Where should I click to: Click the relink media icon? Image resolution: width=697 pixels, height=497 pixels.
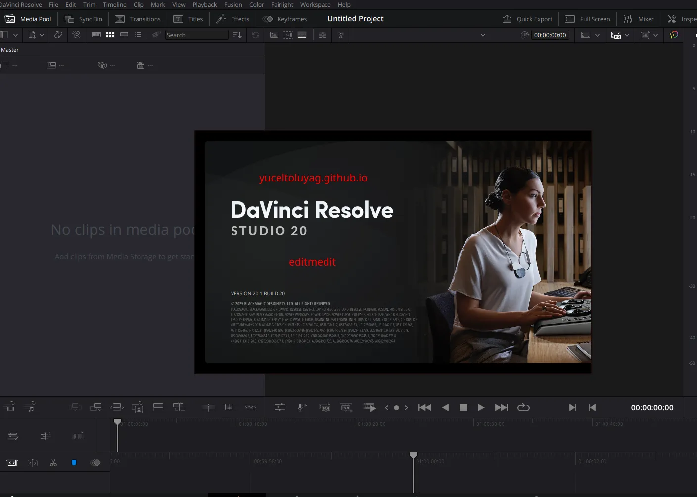(x=76, y=35)
